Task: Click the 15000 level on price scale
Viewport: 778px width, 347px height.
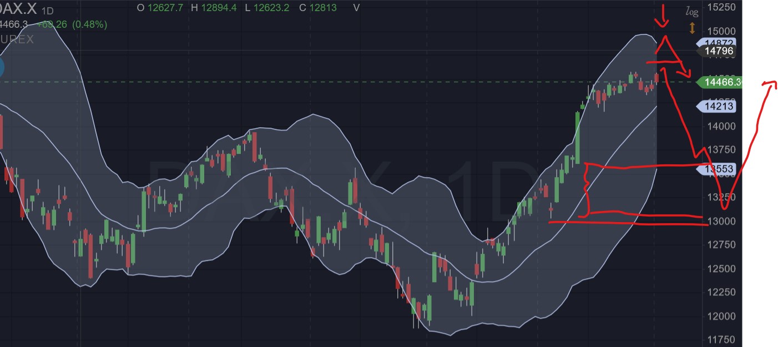Action: click(721, 32)
